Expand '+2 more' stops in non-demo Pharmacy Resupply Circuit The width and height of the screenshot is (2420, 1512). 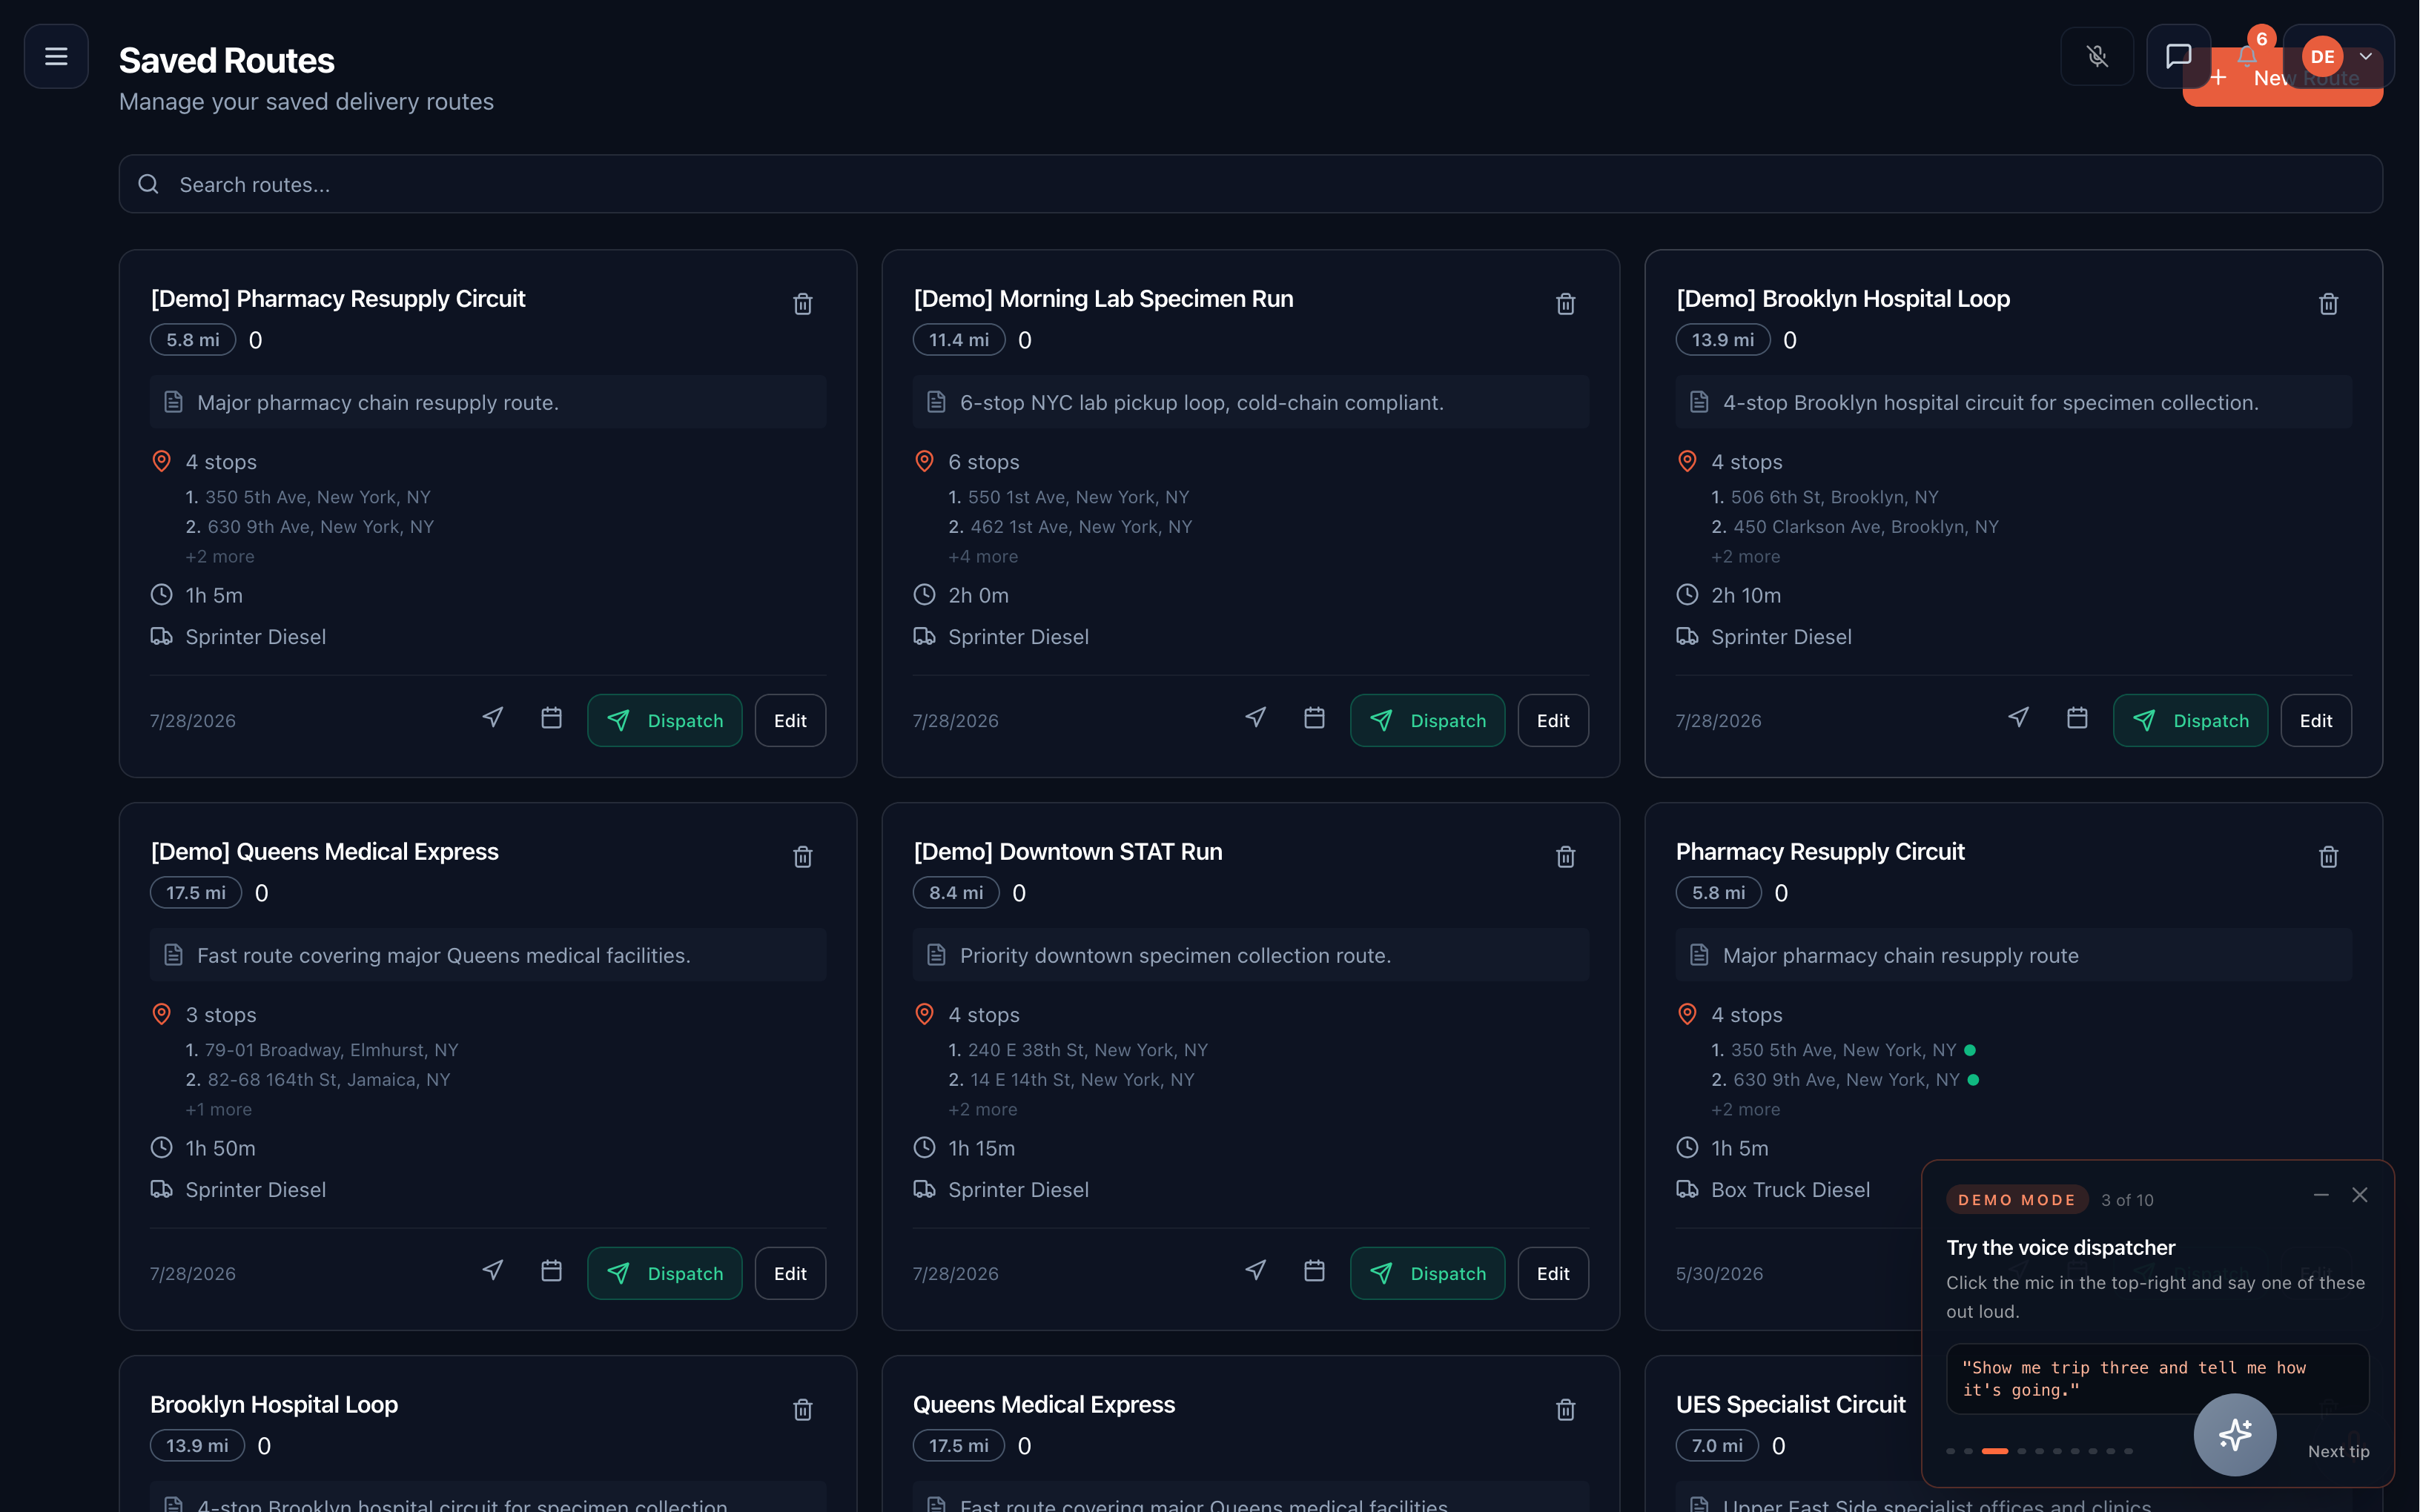pos(1746,1110)
